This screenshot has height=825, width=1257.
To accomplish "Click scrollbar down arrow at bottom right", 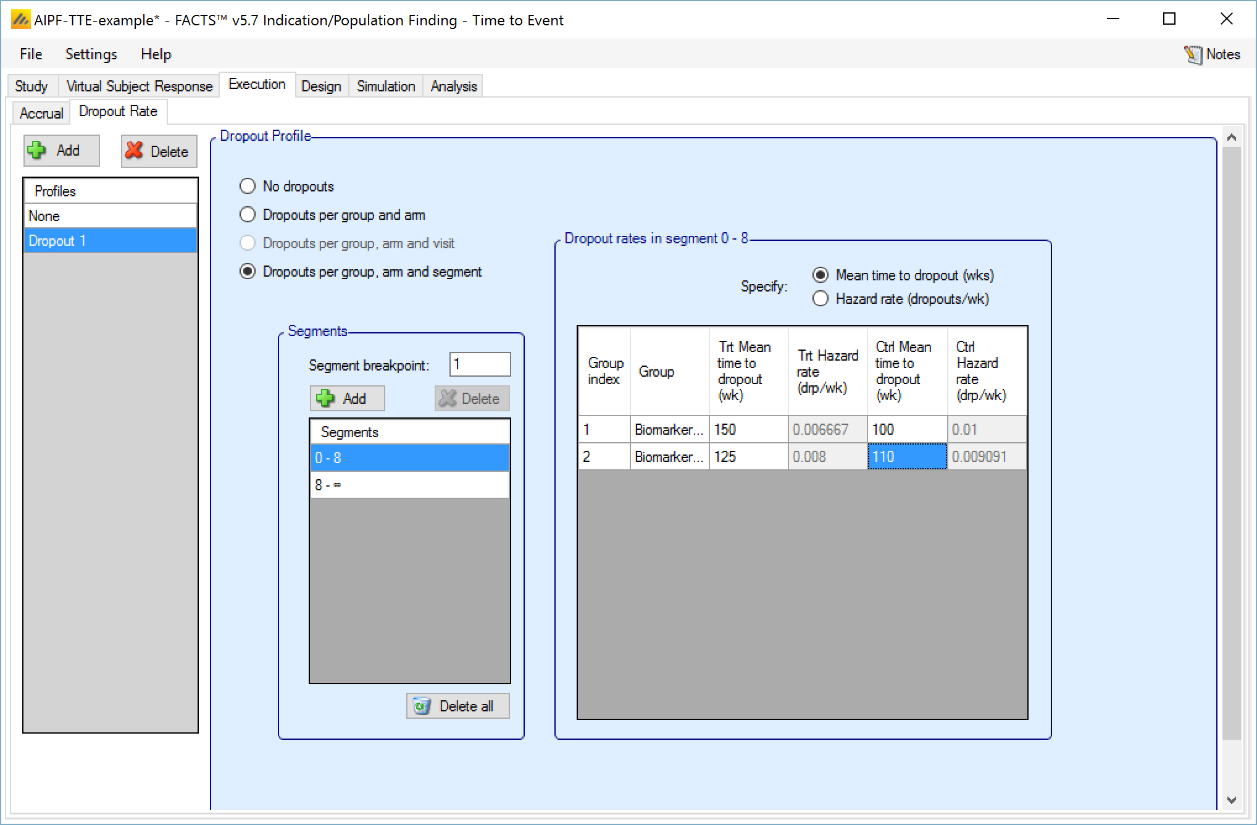I will tap(1231, 800).
